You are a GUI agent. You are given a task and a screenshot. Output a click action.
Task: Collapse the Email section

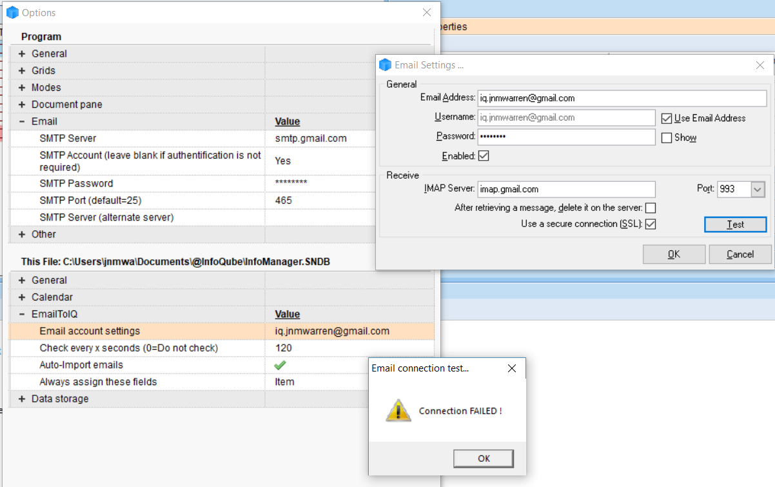pos(22,121)
